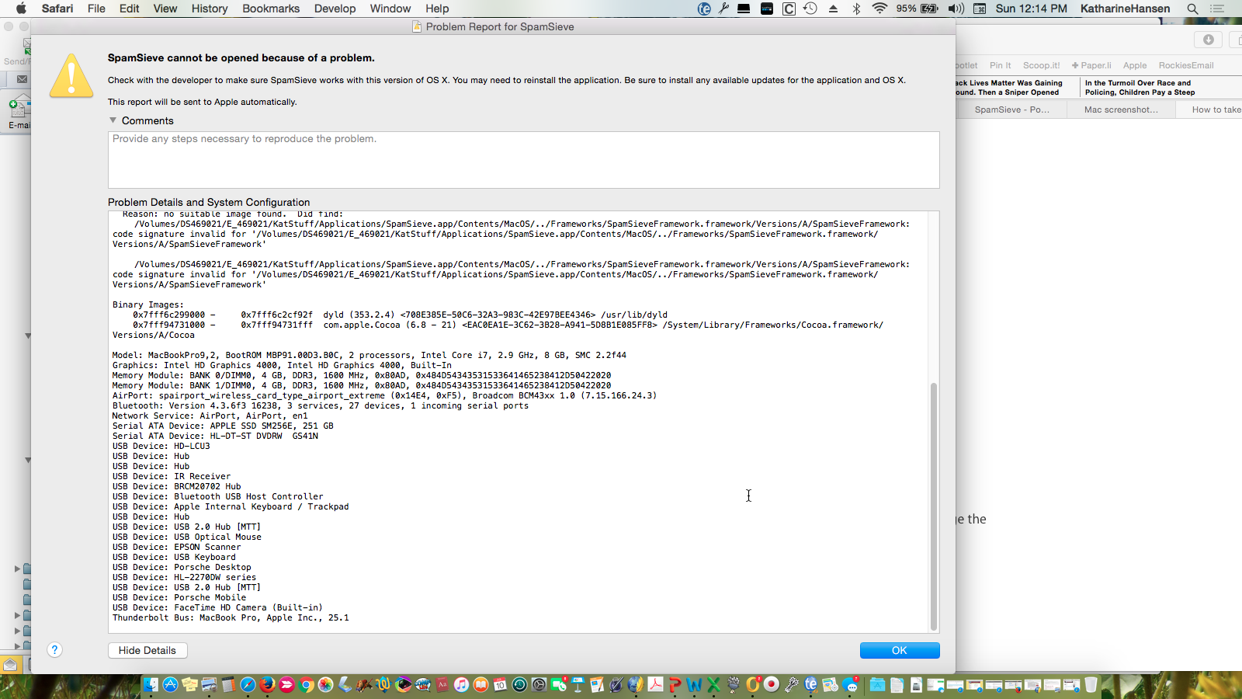The image size is (1242, 699).
Task: Open the battery status menu
Action: [918, 9]
